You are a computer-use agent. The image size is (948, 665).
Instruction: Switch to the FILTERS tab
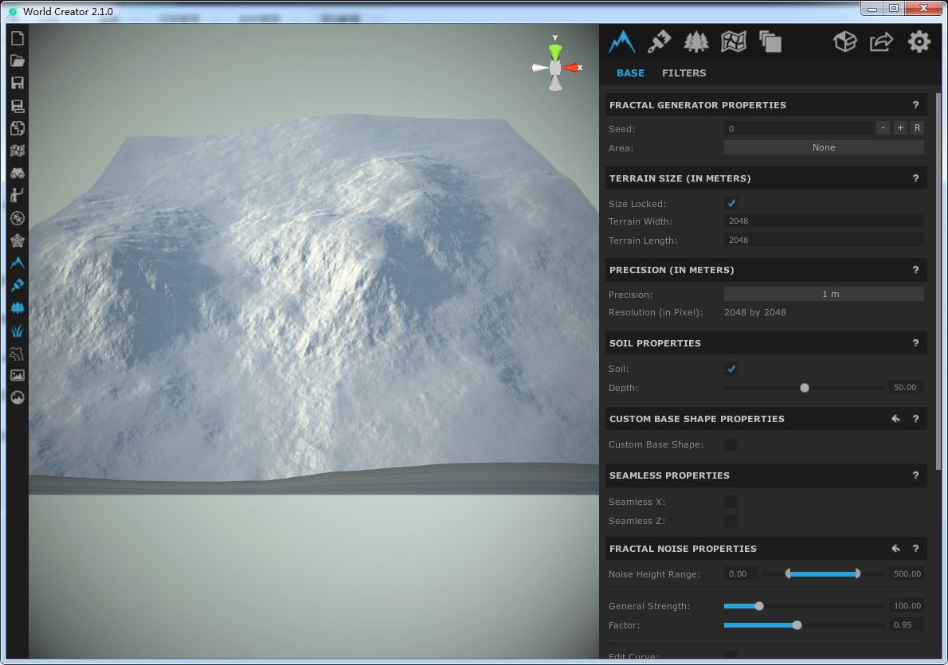point(684,73)
